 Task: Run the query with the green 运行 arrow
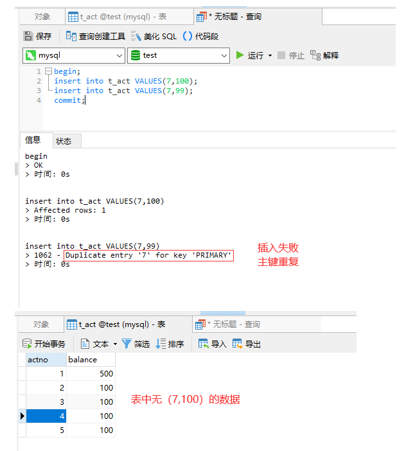(x=240, y=55)
